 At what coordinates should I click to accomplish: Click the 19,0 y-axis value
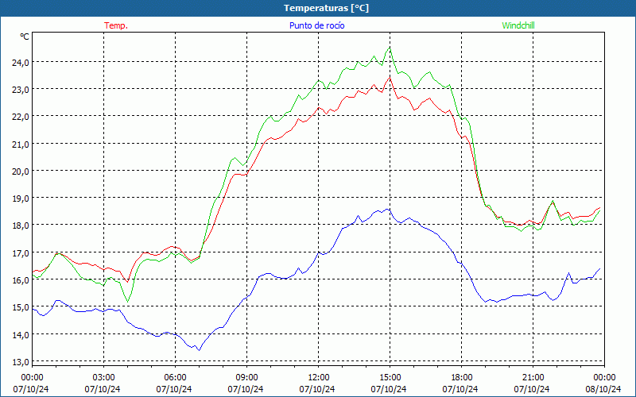(x=21, y=198)
